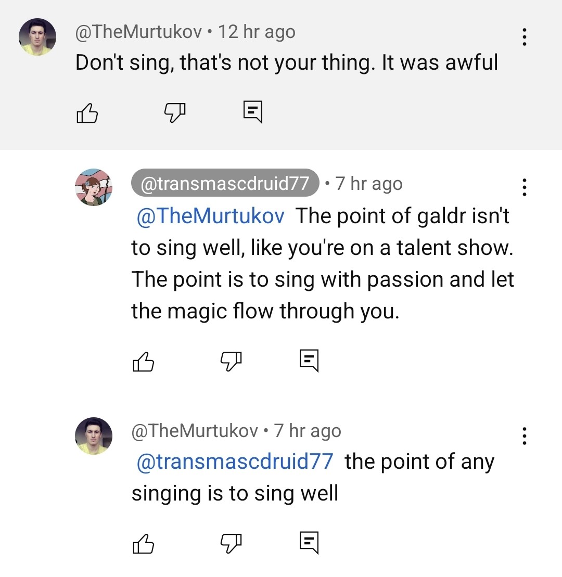Viewport: 562px width, 577px height.
Task: Open options menu for the last reply
Action: click(x=525, y=435)
